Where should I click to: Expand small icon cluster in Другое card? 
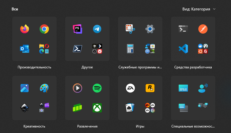click(x=97, y=49)
